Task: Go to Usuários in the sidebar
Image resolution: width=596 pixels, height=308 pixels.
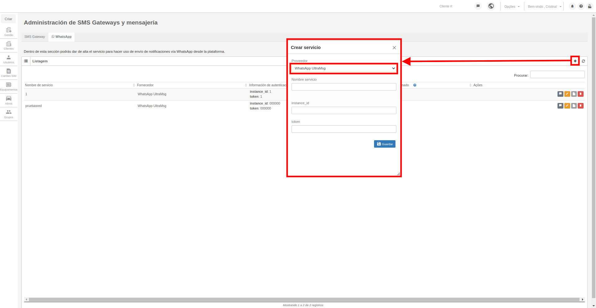Action: 9,59
